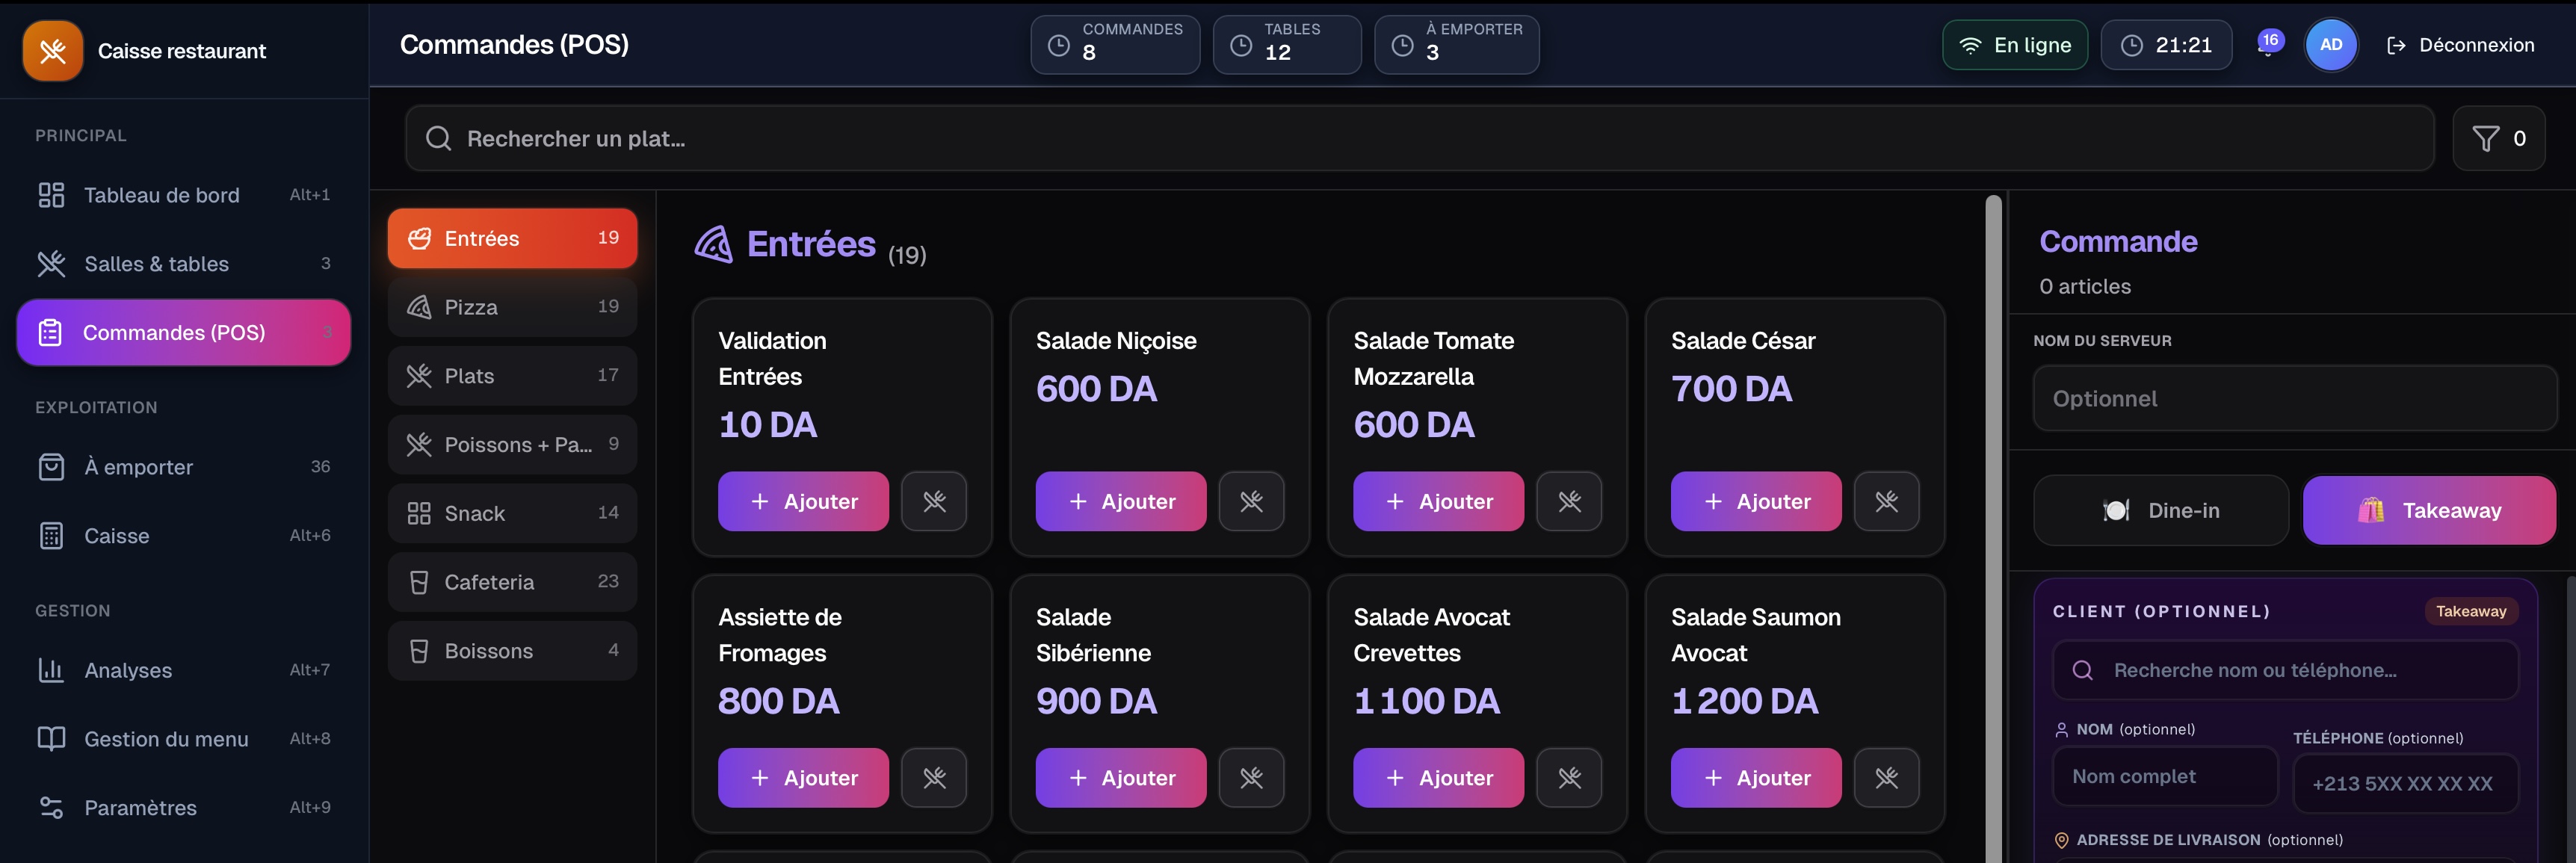Click the utensils icon on Salade Niçoise card
The image size is (2576, 863).
[x=1251, y=501]
